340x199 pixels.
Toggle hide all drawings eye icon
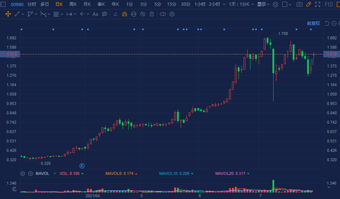[x=143, y=14]
